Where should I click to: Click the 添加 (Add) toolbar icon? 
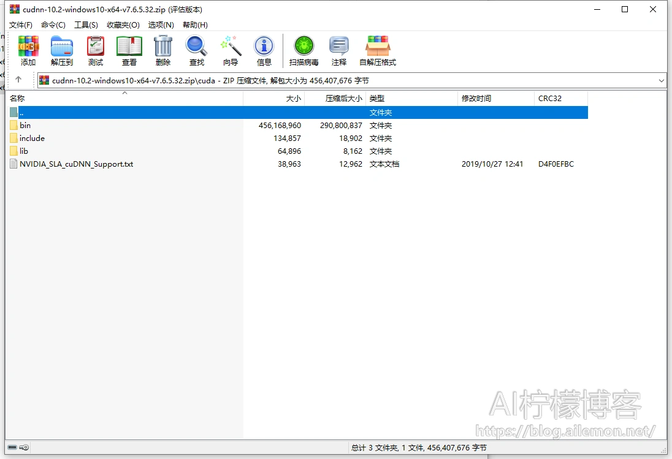(x=28, y=46)
